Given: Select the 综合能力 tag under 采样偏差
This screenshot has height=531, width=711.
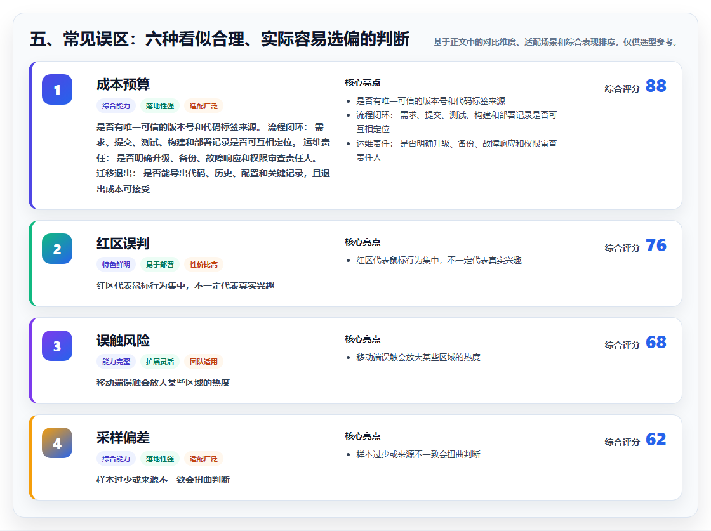Looking at the screenshot, I should click(x=116, y=459).
